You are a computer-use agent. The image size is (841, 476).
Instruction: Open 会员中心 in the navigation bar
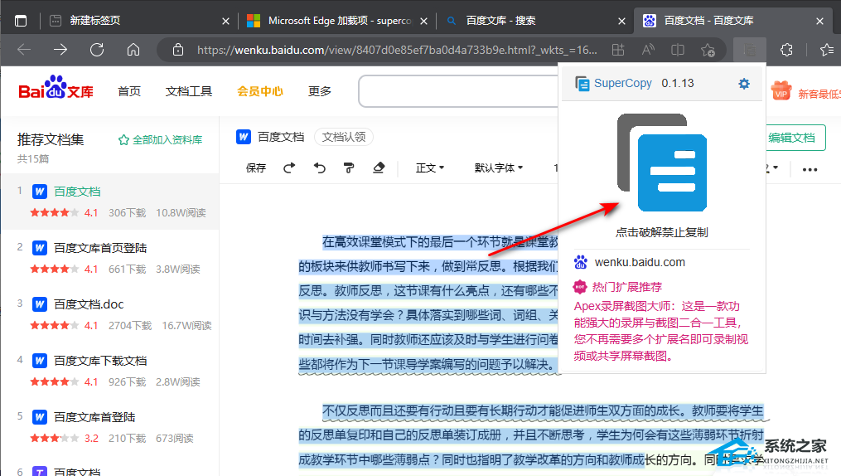[260, 91]
